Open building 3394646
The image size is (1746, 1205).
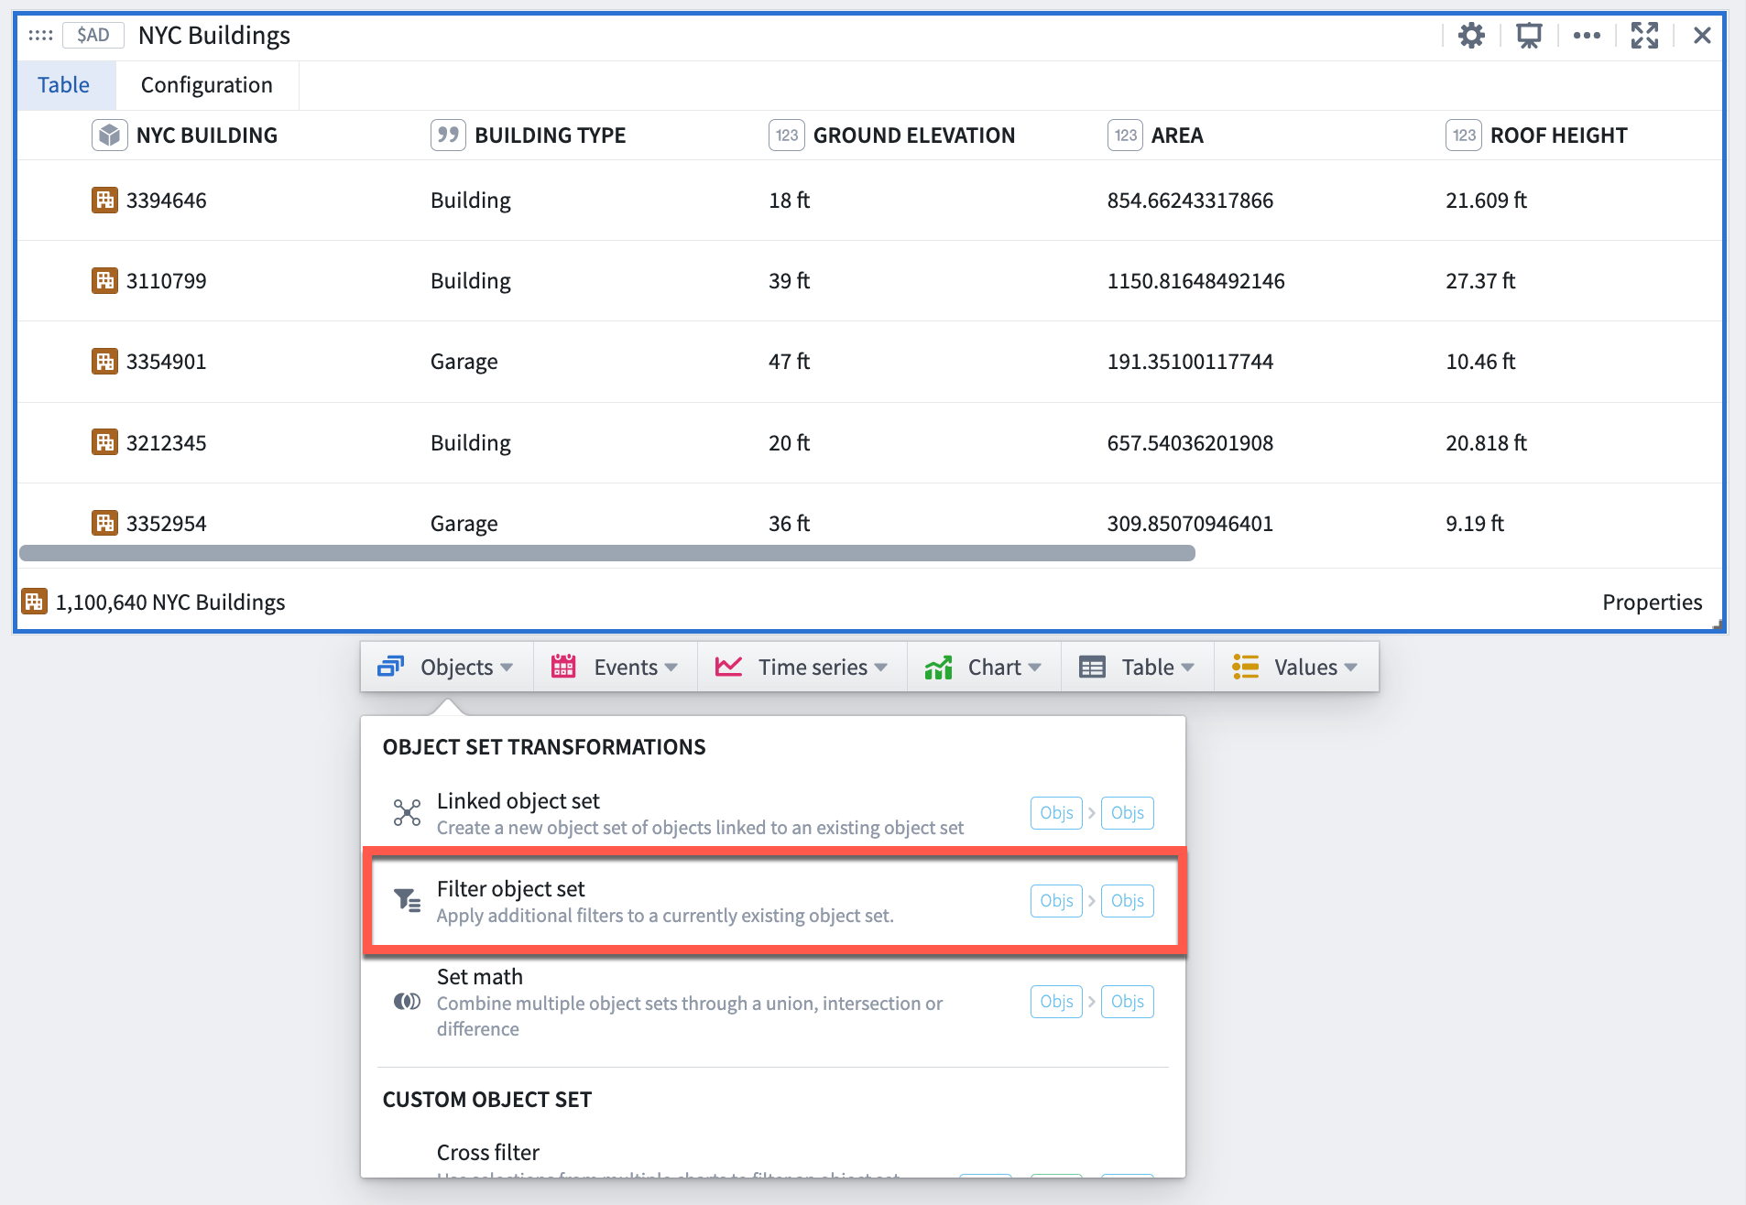pyautogui.click(x=166, y=201)
